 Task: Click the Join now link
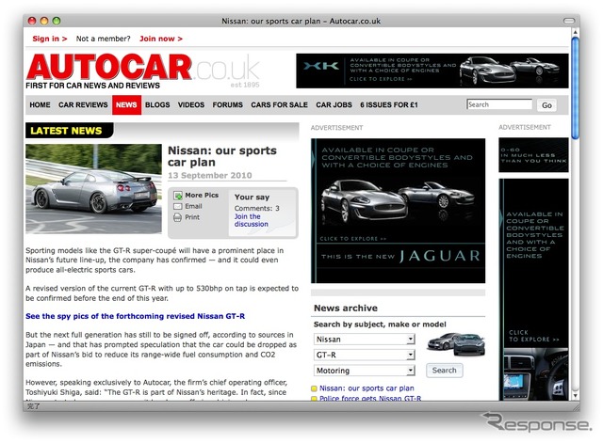(161, 39)
